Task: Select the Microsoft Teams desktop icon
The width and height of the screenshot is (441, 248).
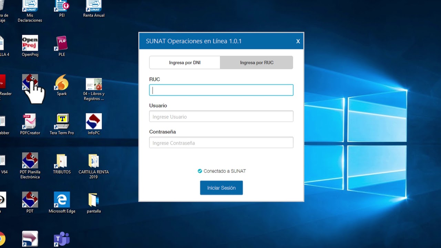Action: [62, 239]
